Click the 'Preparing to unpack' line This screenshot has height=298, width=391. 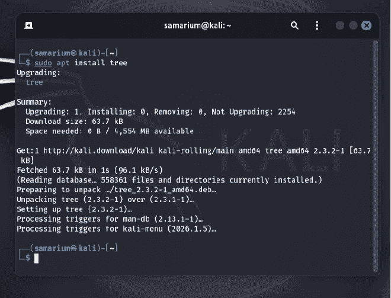point(117,190)
